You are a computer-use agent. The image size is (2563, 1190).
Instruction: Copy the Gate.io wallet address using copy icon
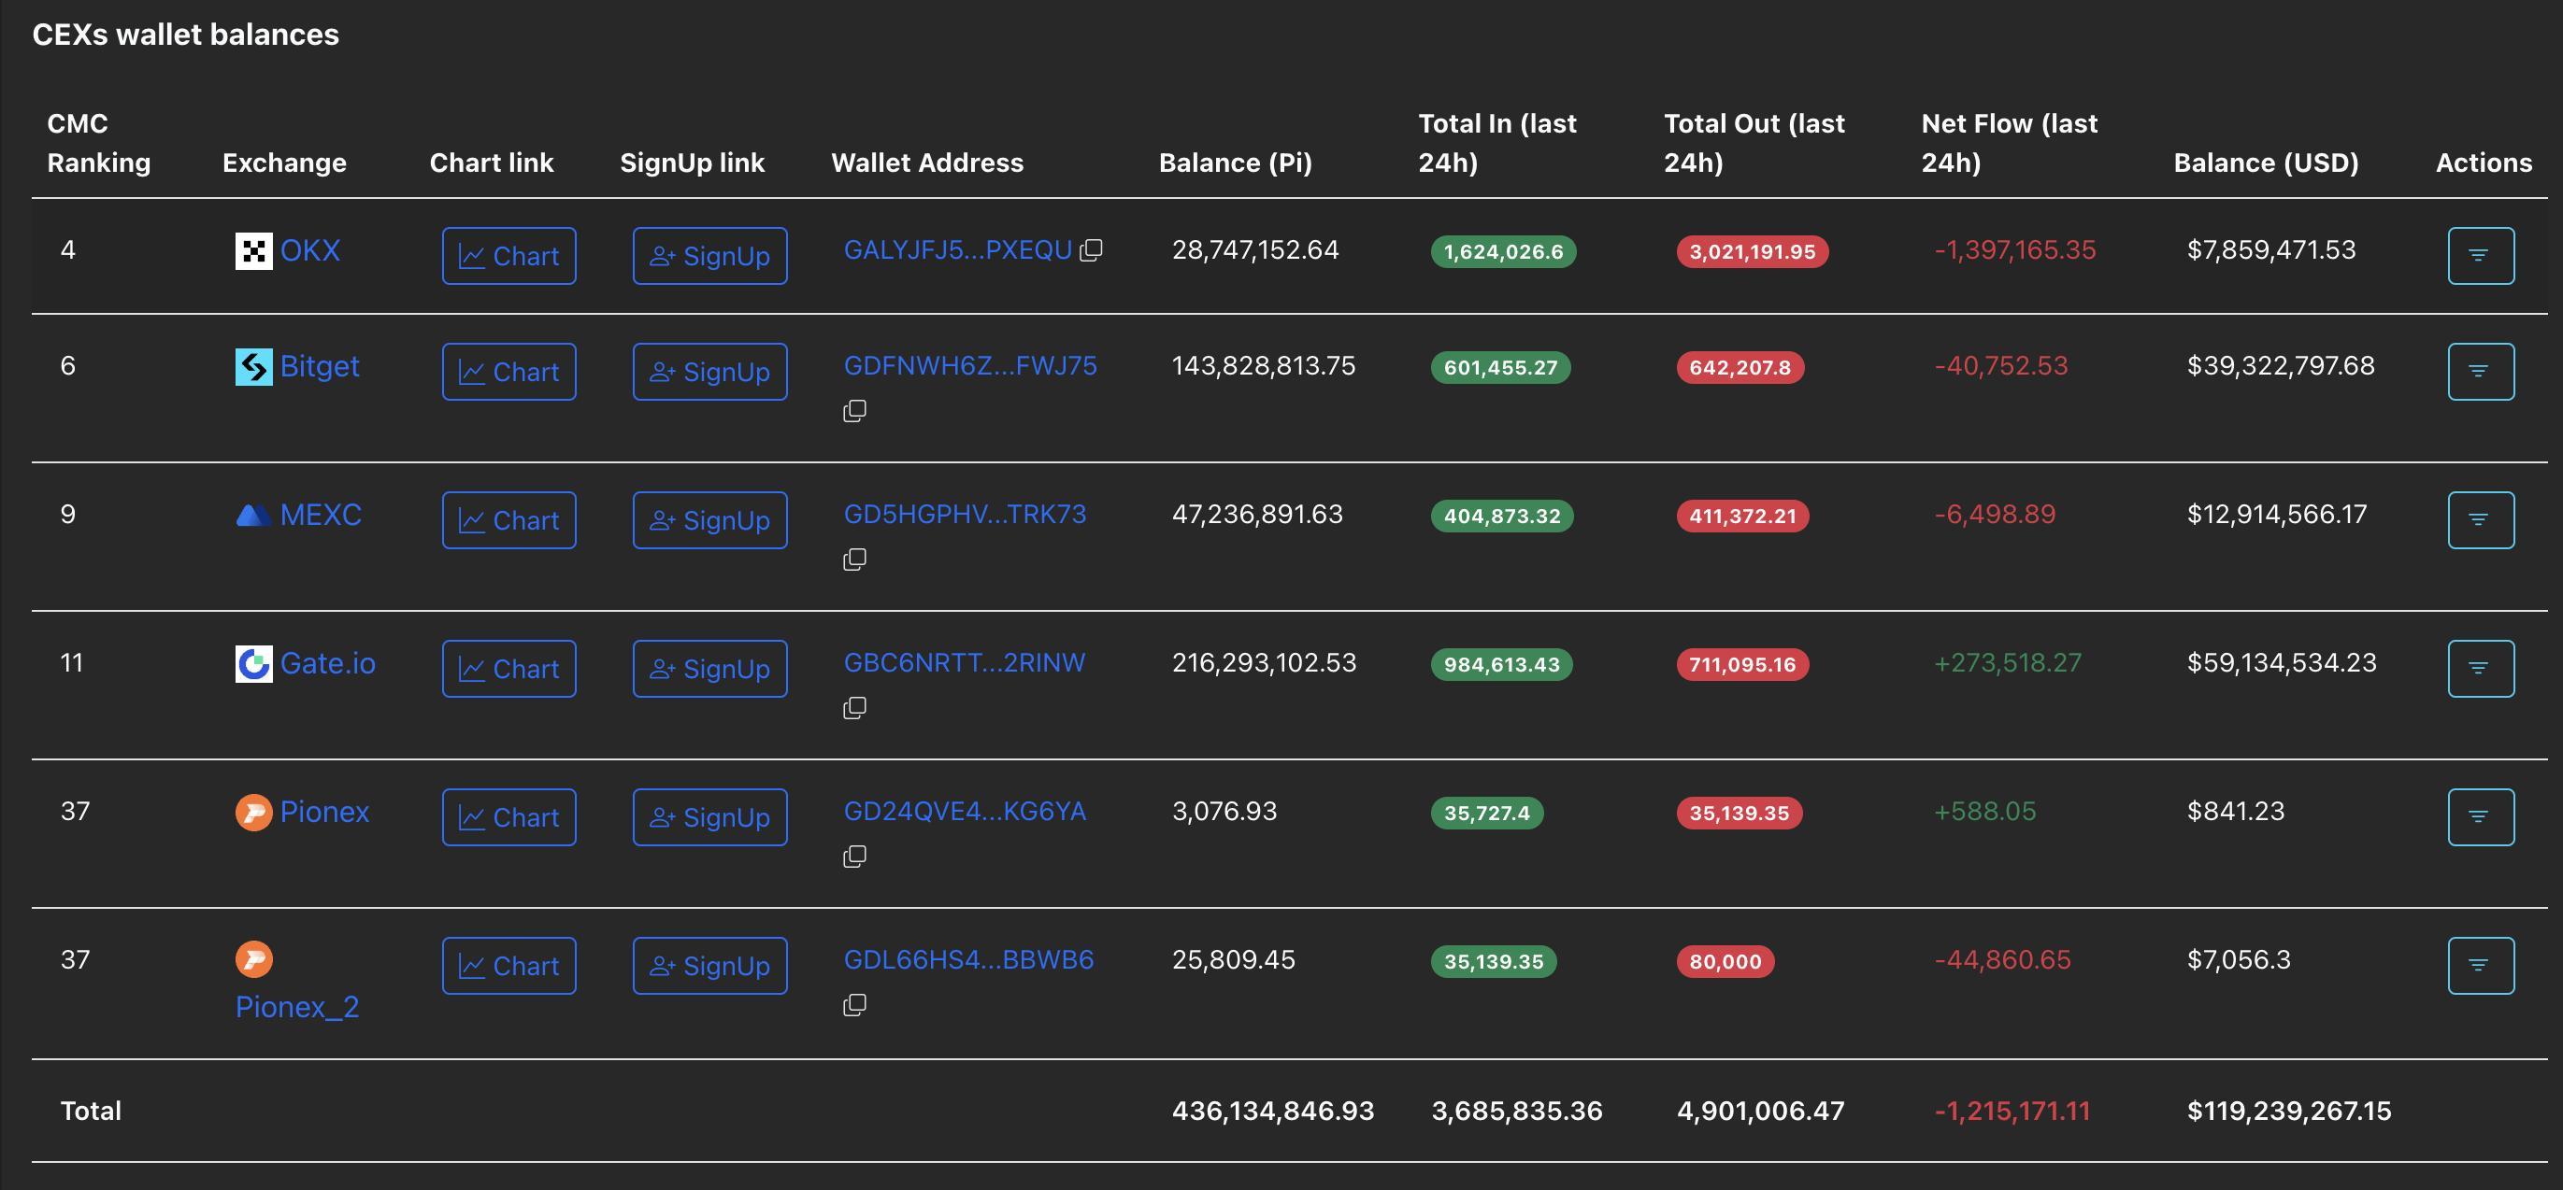pos(853,707)
